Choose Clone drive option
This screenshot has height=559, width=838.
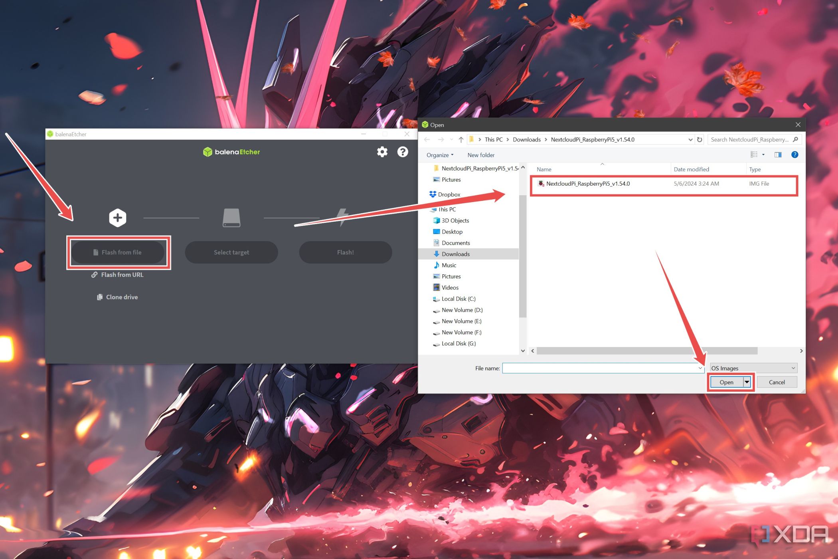[x=118, y=297]
